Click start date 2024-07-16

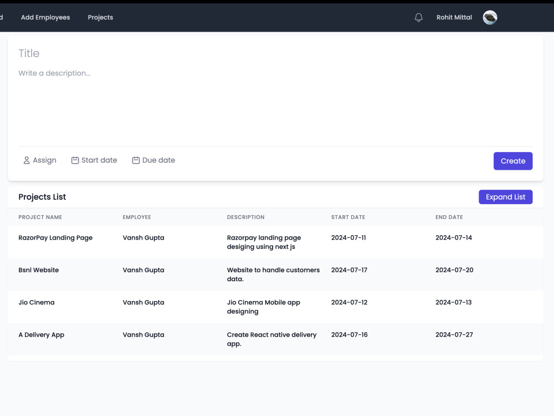point(350,334)
